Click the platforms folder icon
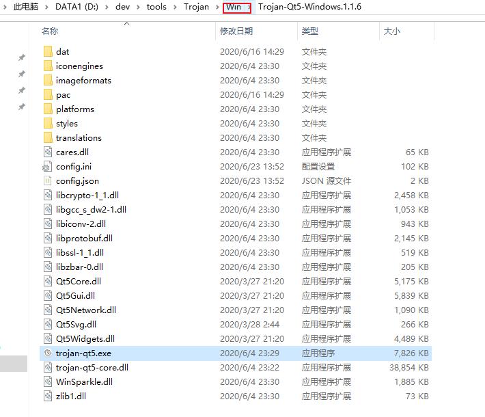Image resolution: width=485 pixels, height=417 pixels. [48, 109]
